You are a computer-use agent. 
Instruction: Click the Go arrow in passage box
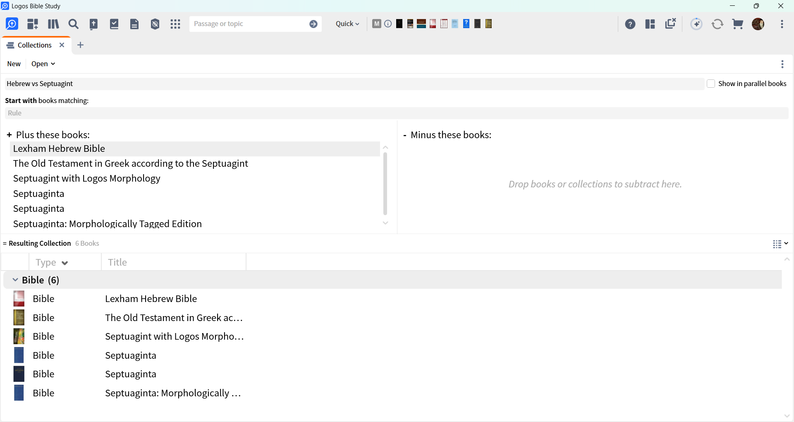click(x=313, y=24)
